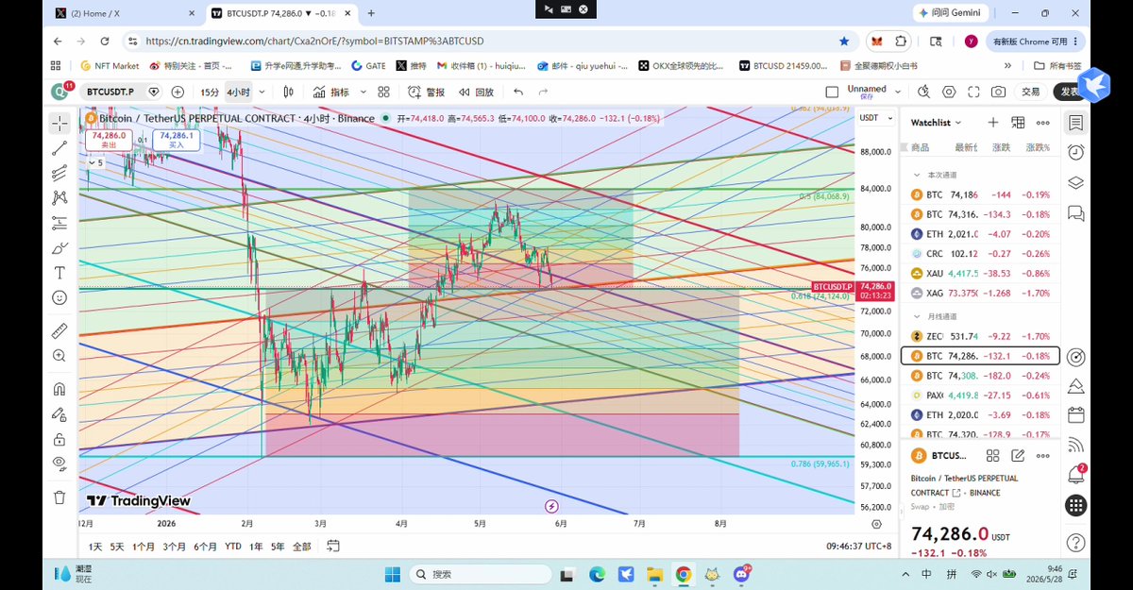Click the red 卖出 74,286.0 sell button
The height and width of the screenshot is (590, 1133).
pyautogui.click(x=108, y=140)
